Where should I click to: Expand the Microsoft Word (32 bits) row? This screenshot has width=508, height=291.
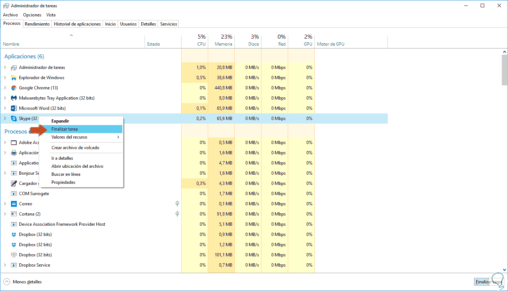click(5, 108)
